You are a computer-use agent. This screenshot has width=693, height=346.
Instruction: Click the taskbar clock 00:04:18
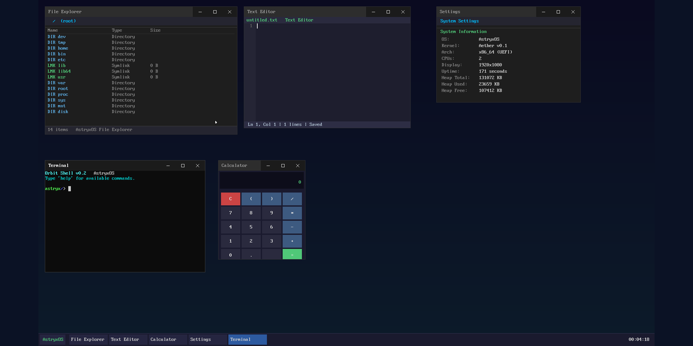[x=639, y=340]
